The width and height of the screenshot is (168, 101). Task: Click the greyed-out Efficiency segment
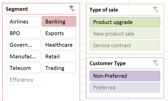pos(23,80)
